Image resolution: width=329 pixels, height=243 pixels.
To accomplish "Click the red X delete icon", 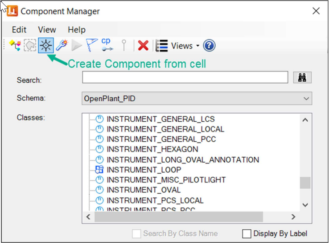I will [x=143, y=45].
